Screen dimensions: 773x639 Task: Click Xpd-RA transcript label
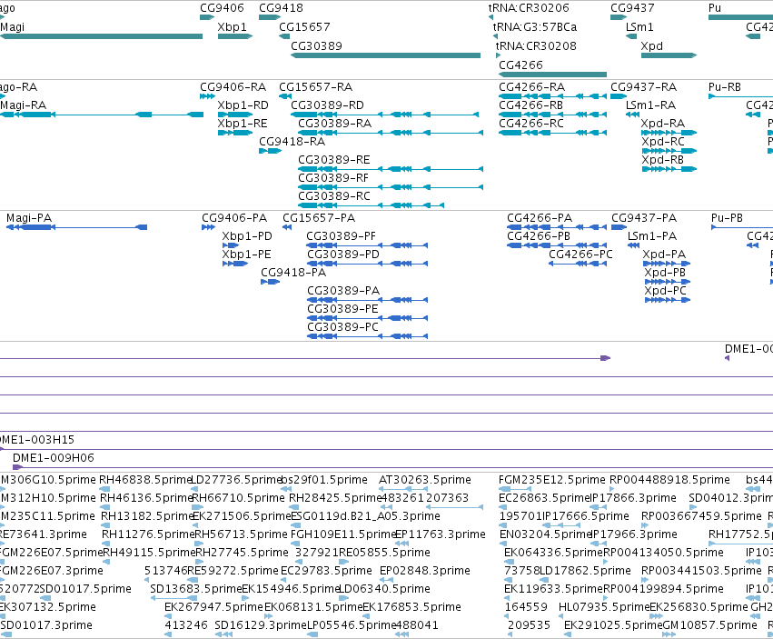pyautogui.click(x=663, y=124)
